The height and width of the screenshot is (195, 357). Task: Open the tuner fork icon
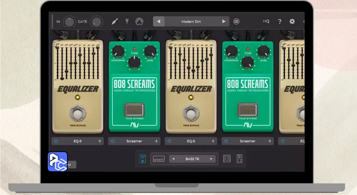(127, 21)
